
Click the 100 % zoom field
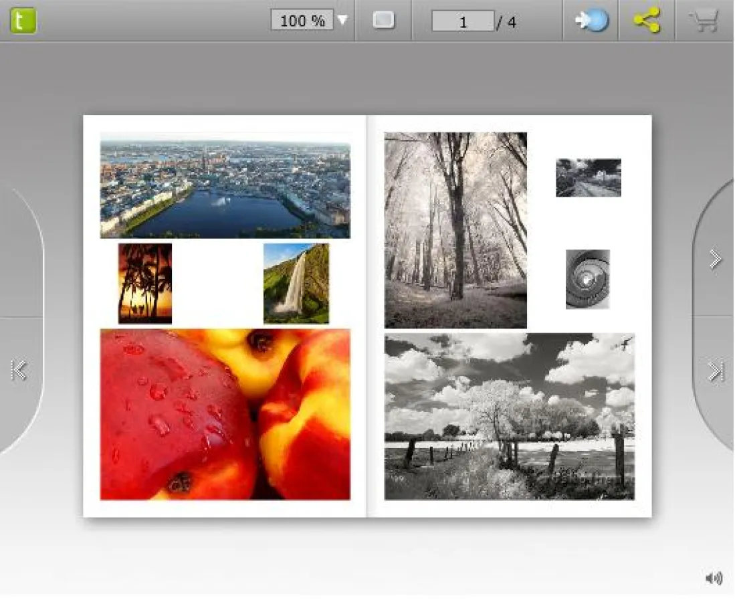302,21
